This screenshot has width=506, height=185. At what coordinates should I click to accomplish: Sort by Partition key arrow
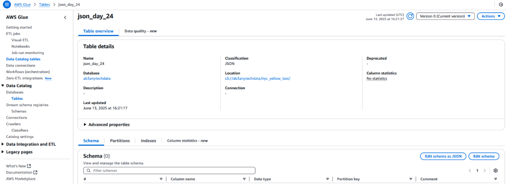tap(410, 179)
